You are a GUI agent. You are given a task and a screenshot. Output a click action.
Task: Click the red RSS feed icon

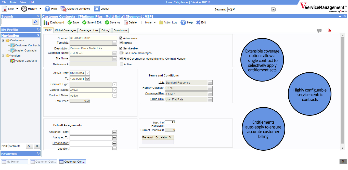point(329,30)
